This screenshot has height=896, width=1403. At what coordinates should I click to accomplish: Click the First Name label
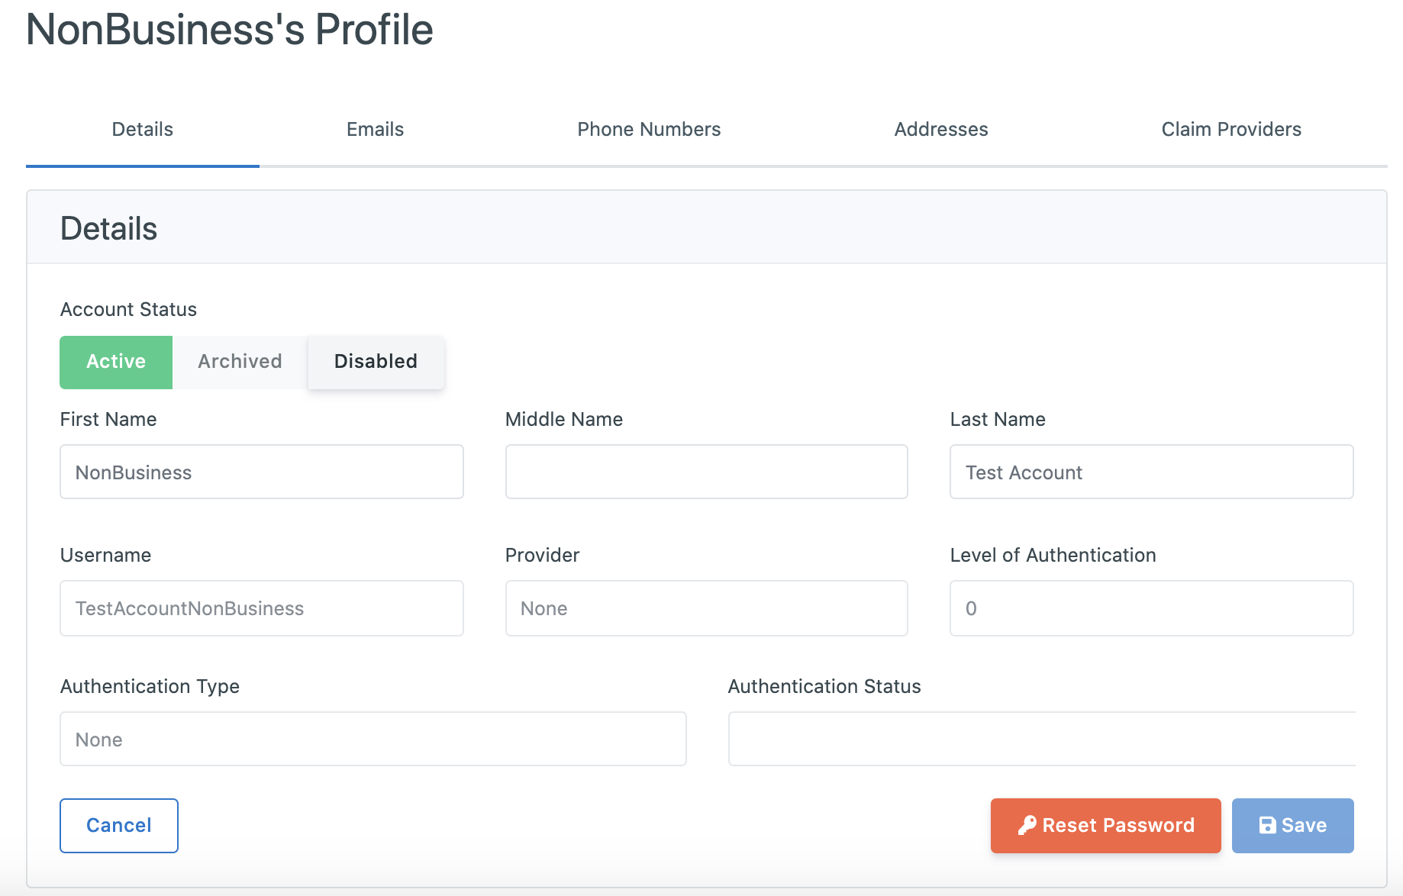pos(108,419)
